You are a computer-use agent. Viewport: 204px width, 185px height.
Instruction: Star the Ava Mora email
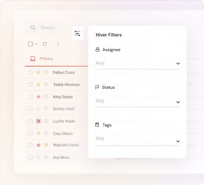(x=38, y=157)
